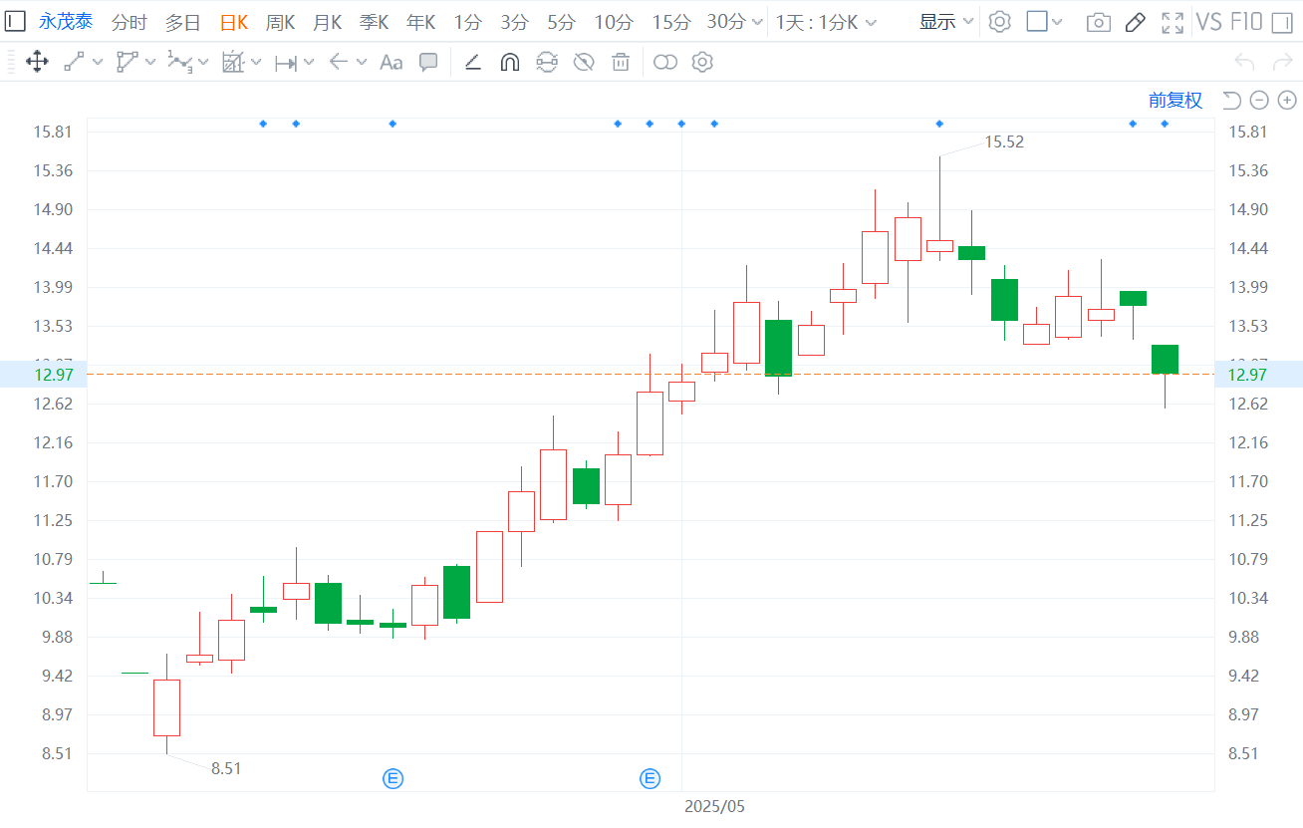Open chart settings gear beside 显示

click(999, 22)
